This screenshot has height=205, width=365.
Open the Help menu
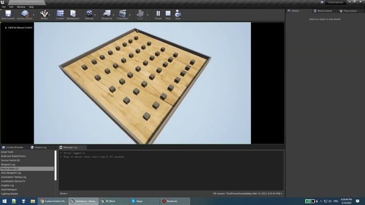[31, 7]
